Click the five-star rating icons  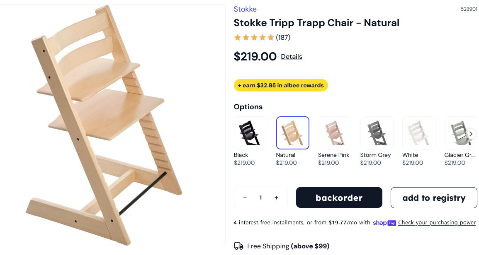pyautogui.click(x=254, y=38)
